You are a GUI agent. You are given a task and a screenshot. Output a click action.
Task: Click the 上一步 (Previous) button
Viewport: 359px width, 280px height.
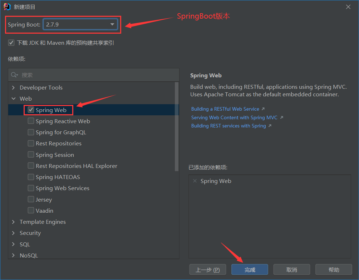tap(208, 270)
